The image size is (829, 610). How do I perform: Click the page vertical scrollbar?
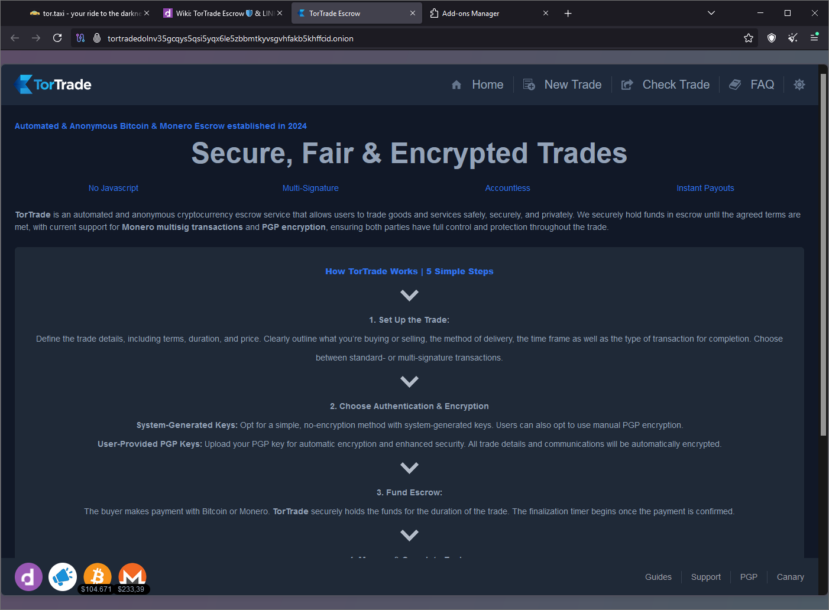823,254
